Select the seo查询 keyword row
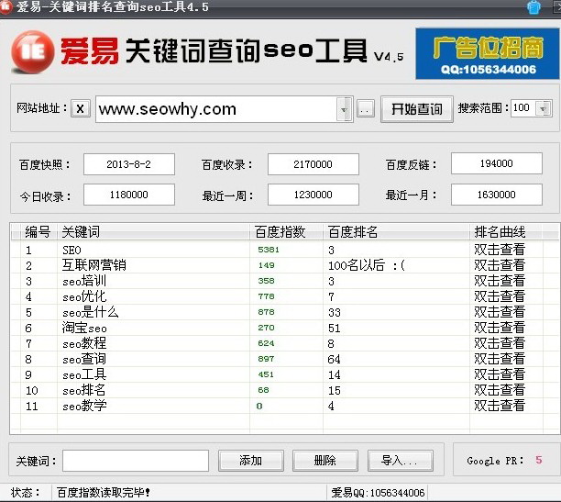 (x=284, y=359)
